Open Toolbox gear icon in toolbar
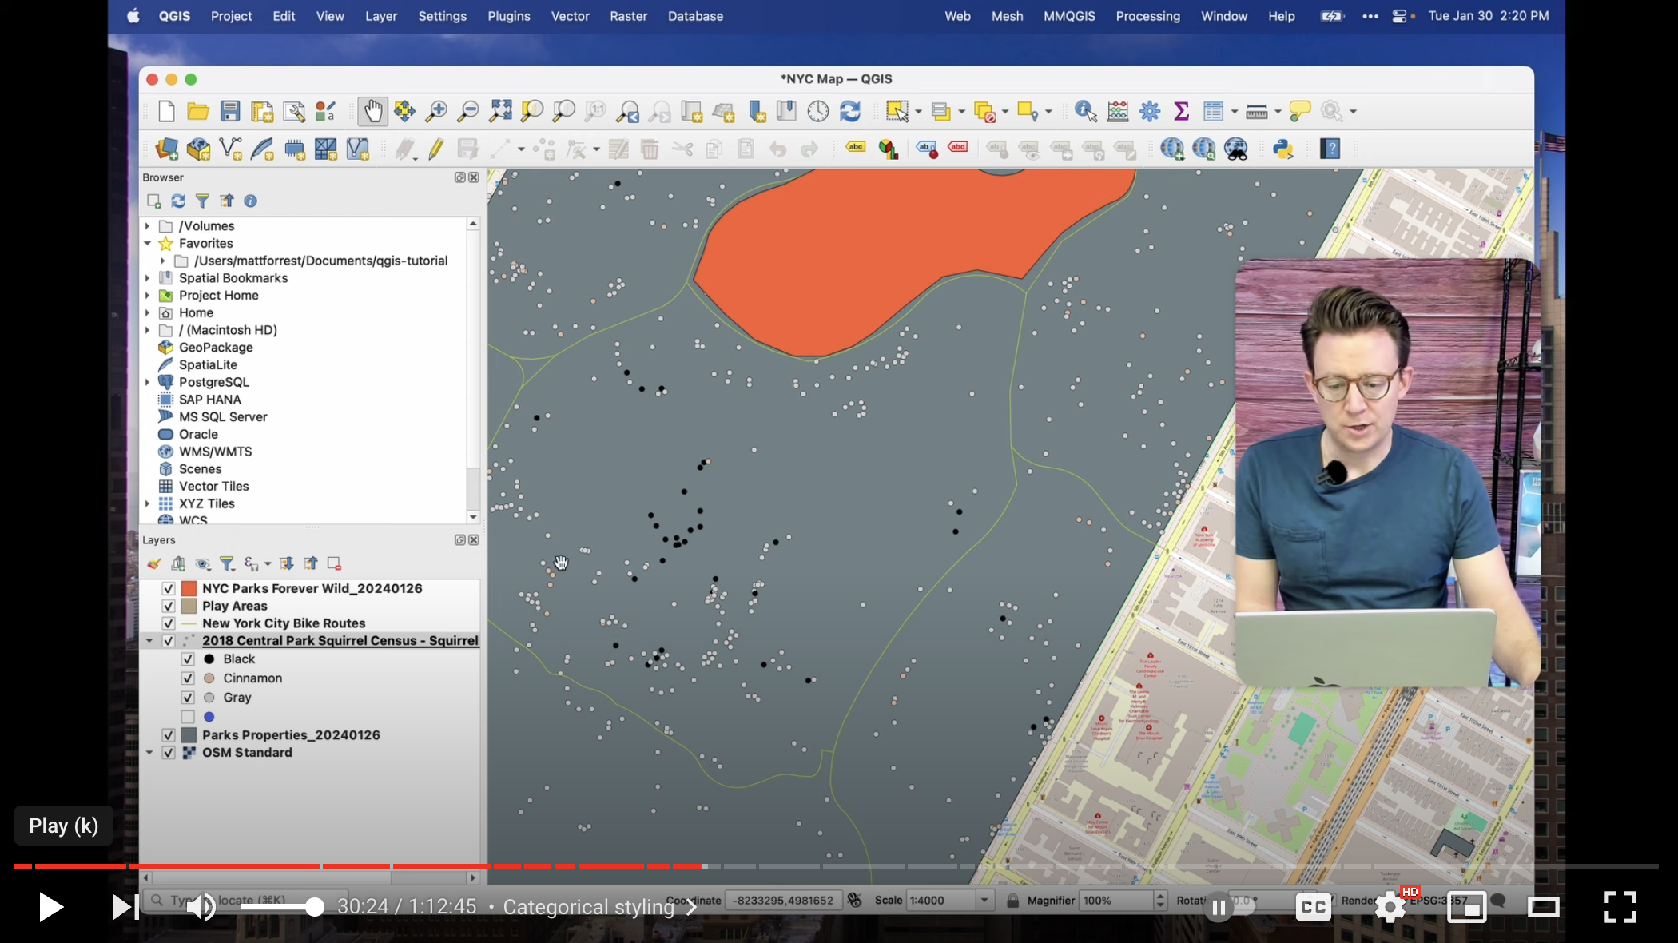The height and width of the screenshot is (943, 1678). [1150, 111]
